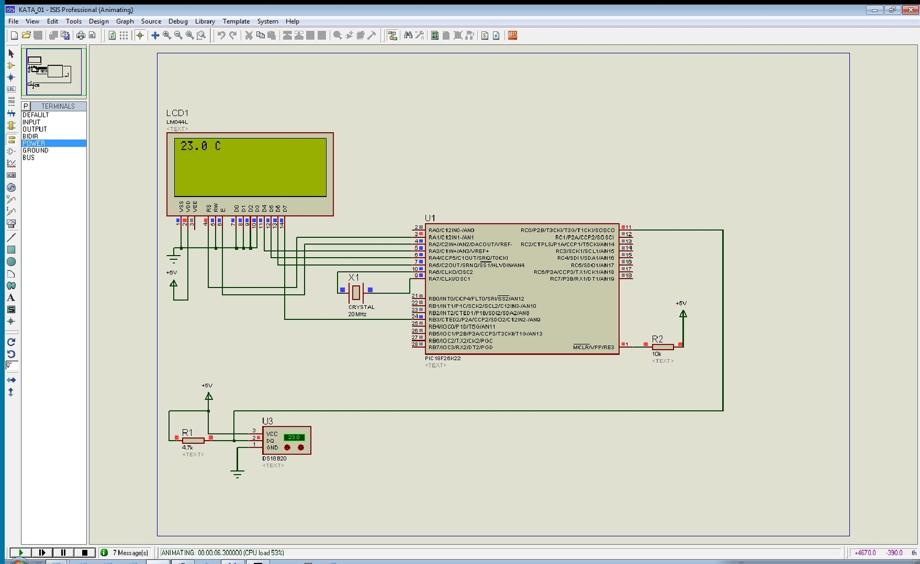Rotate clockwise using the rotation icon
This screenshot has width=920, height=564.
[x=10, y=342]
